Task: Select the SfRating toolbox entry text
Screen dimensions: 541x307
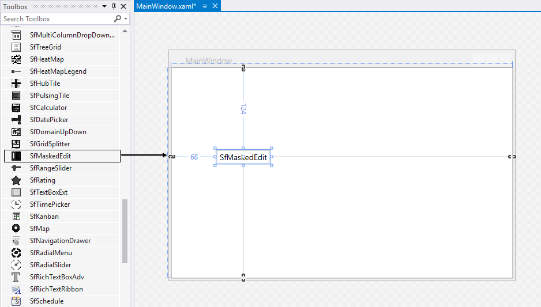Action: pyautogui.click(x=43, y=180)
